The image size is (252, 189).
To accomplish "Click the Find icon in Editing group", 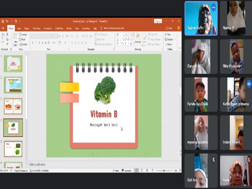I will click(169, 34).
